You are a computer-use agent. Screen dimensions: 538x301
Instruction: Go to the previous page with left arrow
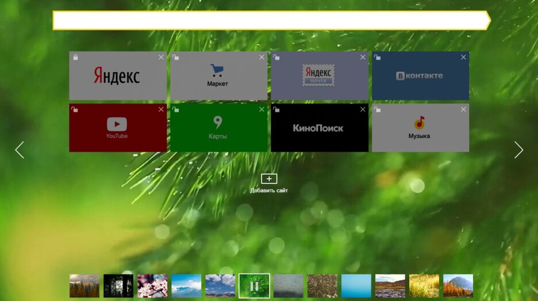tap(20, 150)
